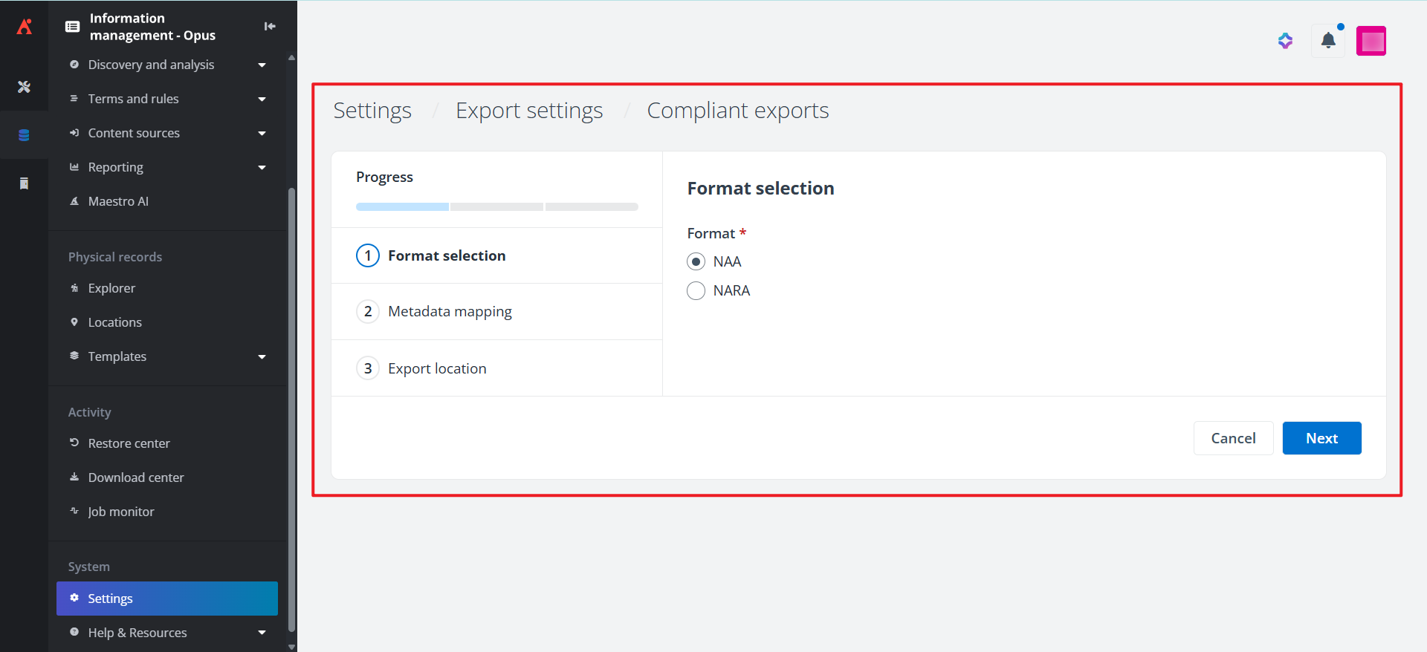Select the NARA format radio button
The height and width of the screenshot is (652, 1427).
pos(696,290)
